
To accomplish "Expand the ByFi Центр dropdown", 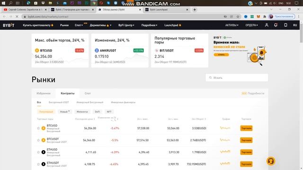I will tap(126, 25).
